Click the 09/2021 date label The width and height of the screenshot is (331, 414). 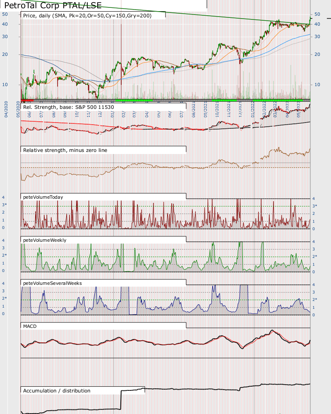click(x=205, y=109)
